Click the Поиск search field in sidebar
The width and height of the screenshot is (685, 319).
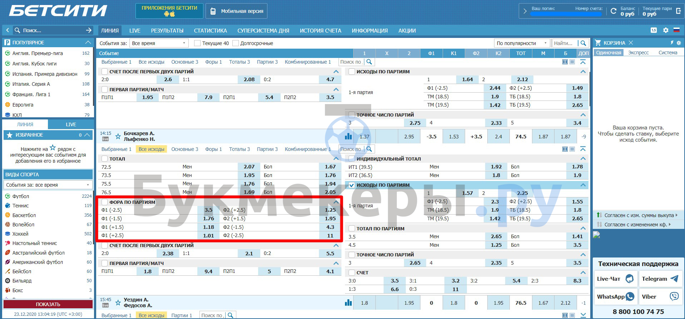pos(50,30)
